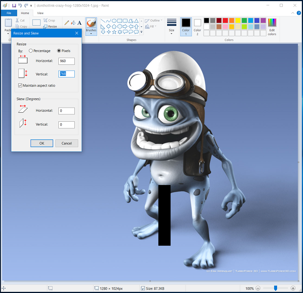
Task: Select the Down arrow shape
Action: pyautogui.click(x=103, y=32)
